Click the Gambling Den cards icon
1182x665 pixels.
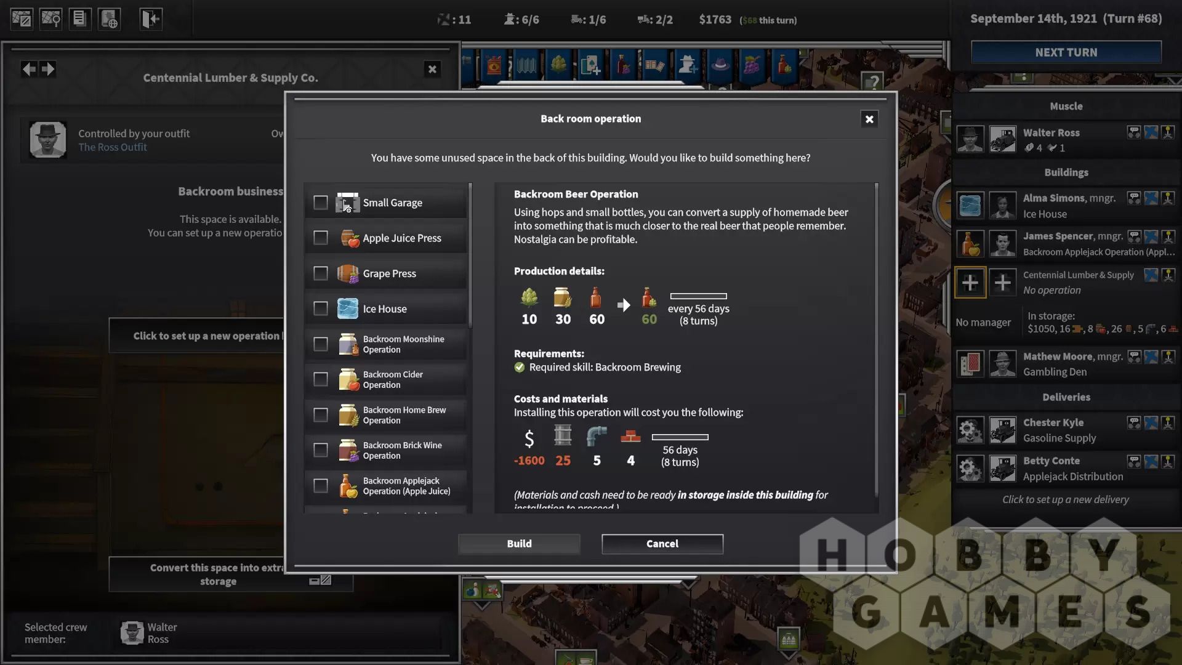click(x=970, y=364)
